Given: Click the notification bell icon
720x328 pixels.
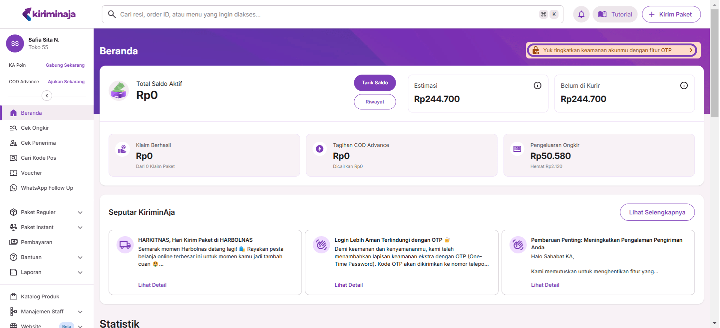Looking at the screenshot, I should coord(581,14).
